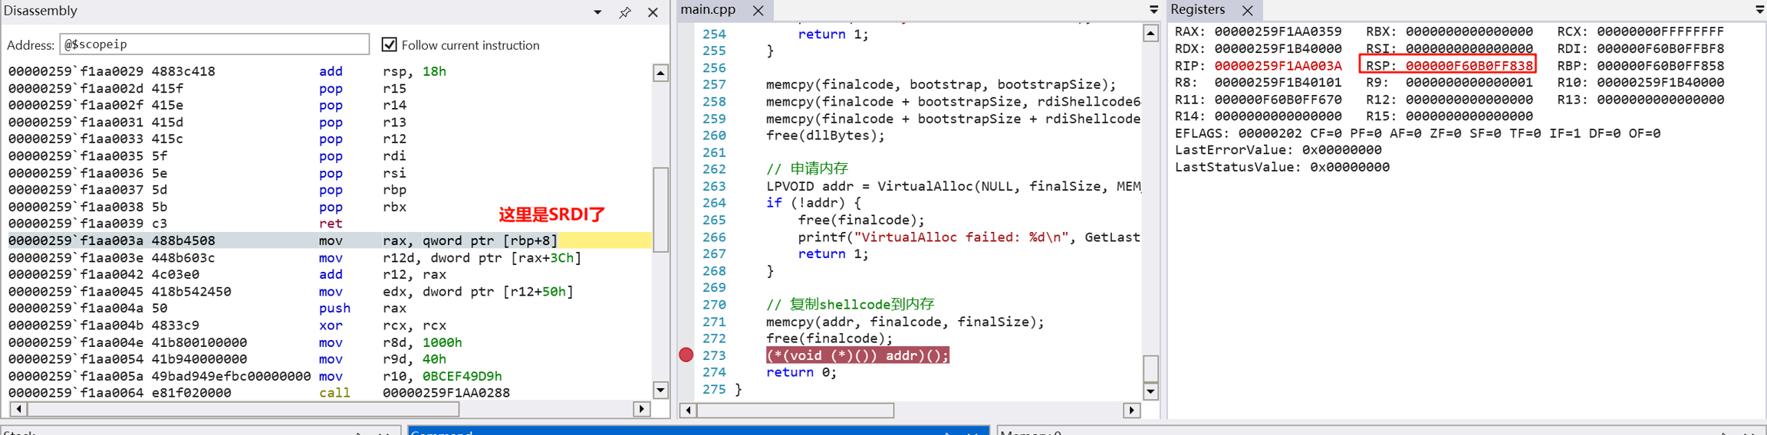1767x435 pixels.
Task: Close the main.cpp tab
Action: coord(758,10)
